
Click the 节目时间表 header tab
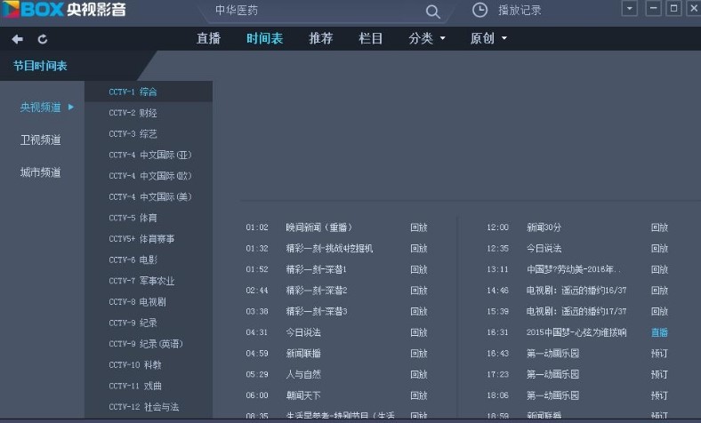pos(40,66)
